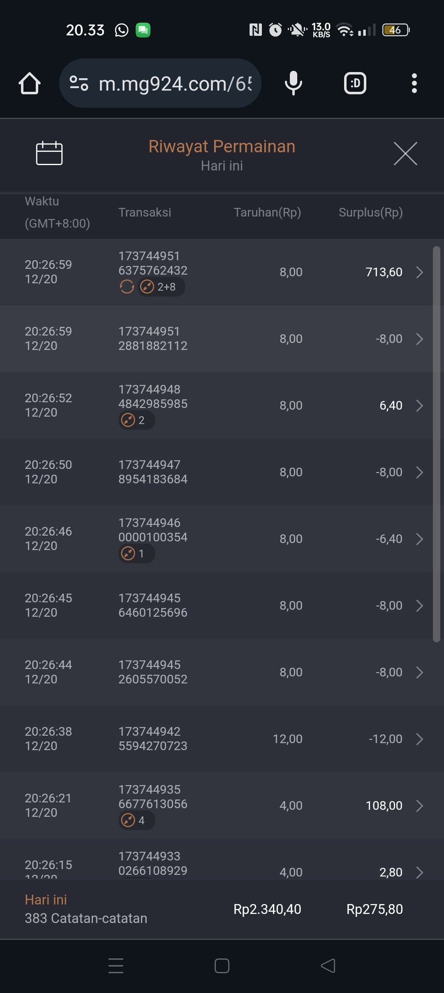Tap the spin badge labeled 4

[x=136, y=820]
